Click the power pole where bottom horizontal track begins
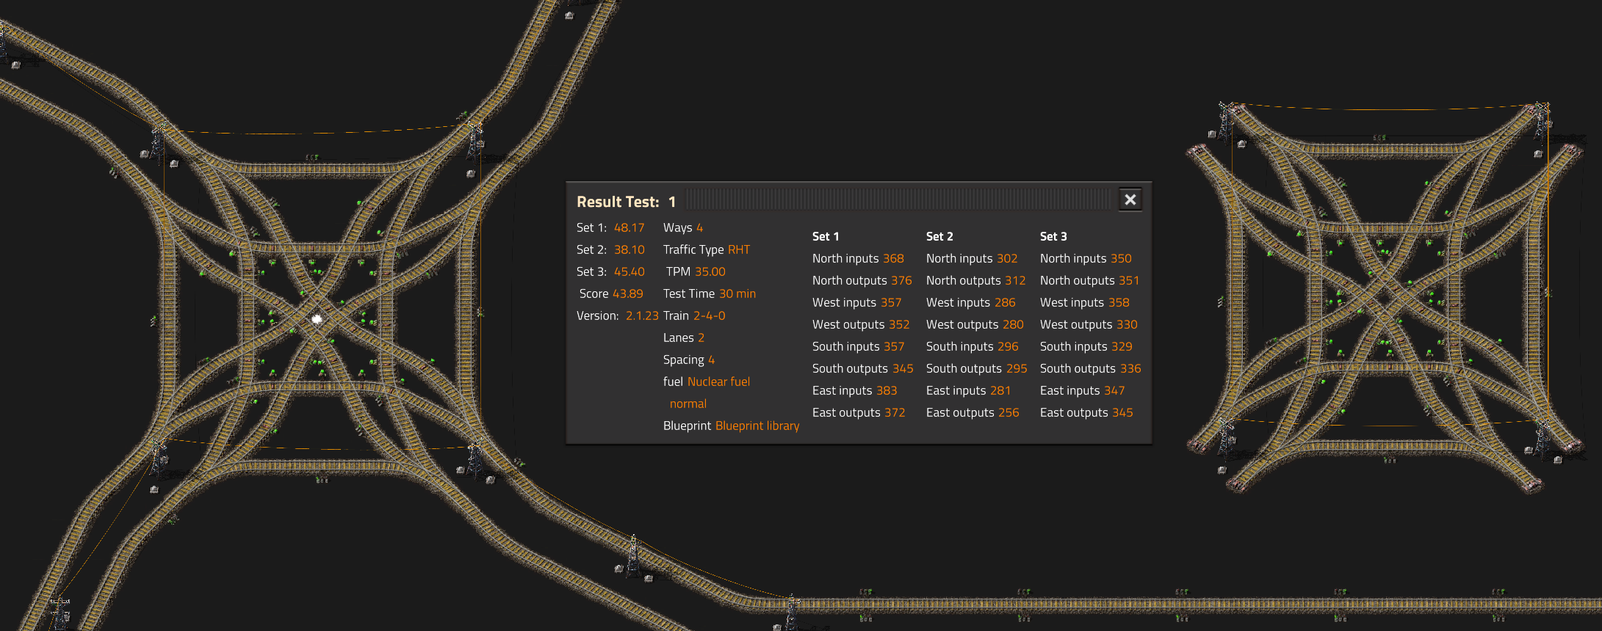 coord(791,610)
